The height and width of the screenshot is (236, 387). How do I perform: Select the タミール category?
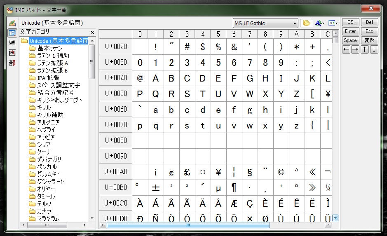click(46, 196)
